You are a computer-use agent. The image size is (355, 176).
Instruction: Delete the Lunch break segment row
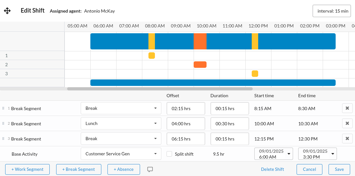click(347, 124)
